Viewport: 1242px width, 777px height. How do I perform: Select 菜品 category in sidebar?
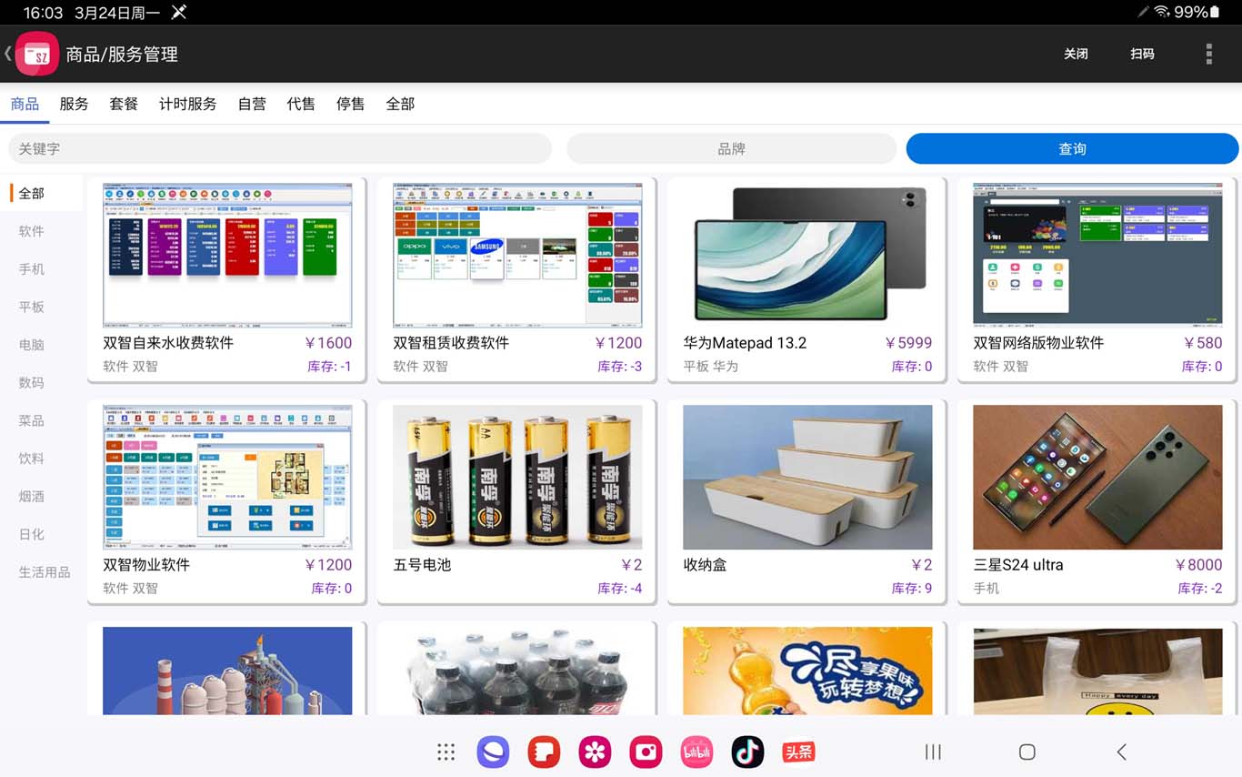[32, 420]
